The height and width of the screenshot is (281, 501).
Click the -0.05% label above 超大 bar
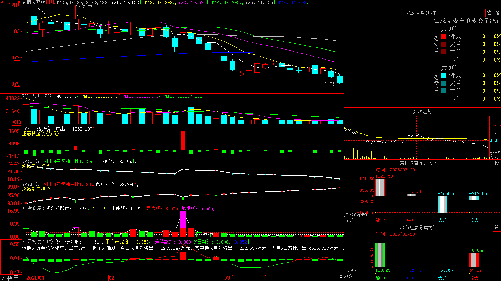[477, 250]
